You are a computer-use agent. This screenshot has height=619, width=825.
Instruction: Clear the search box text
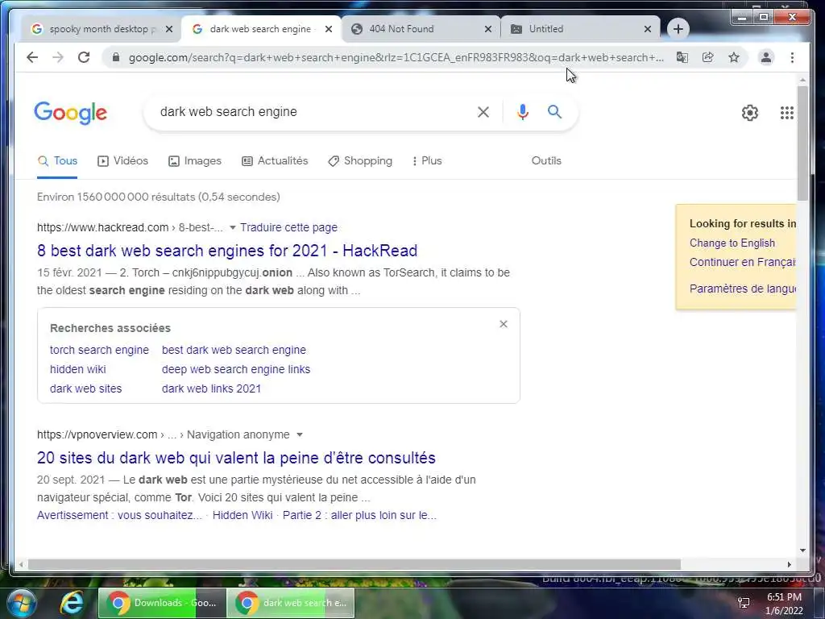pyautogui.click(x=483, y=111)
